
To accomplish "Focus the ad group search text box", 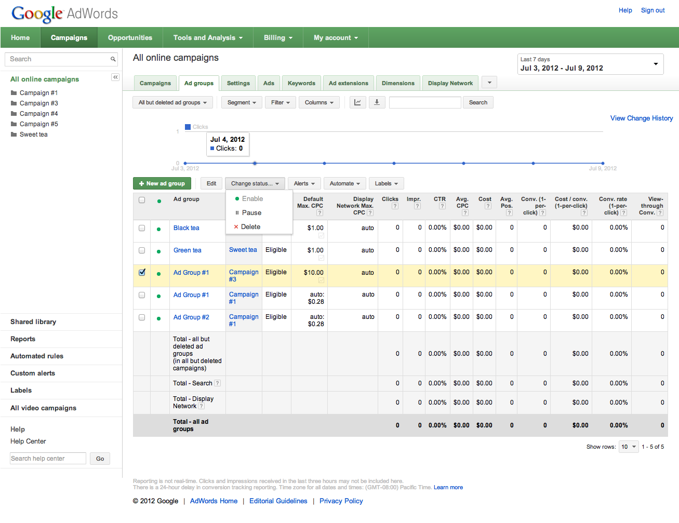I will tap(425, 102).
